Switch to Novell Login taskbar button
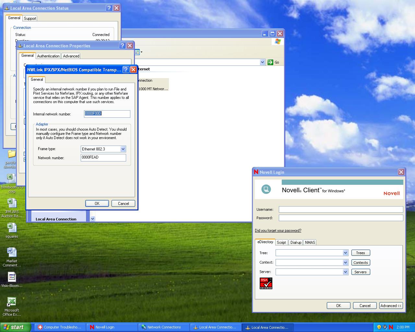 pyautogui.click(x=112, y=327)
